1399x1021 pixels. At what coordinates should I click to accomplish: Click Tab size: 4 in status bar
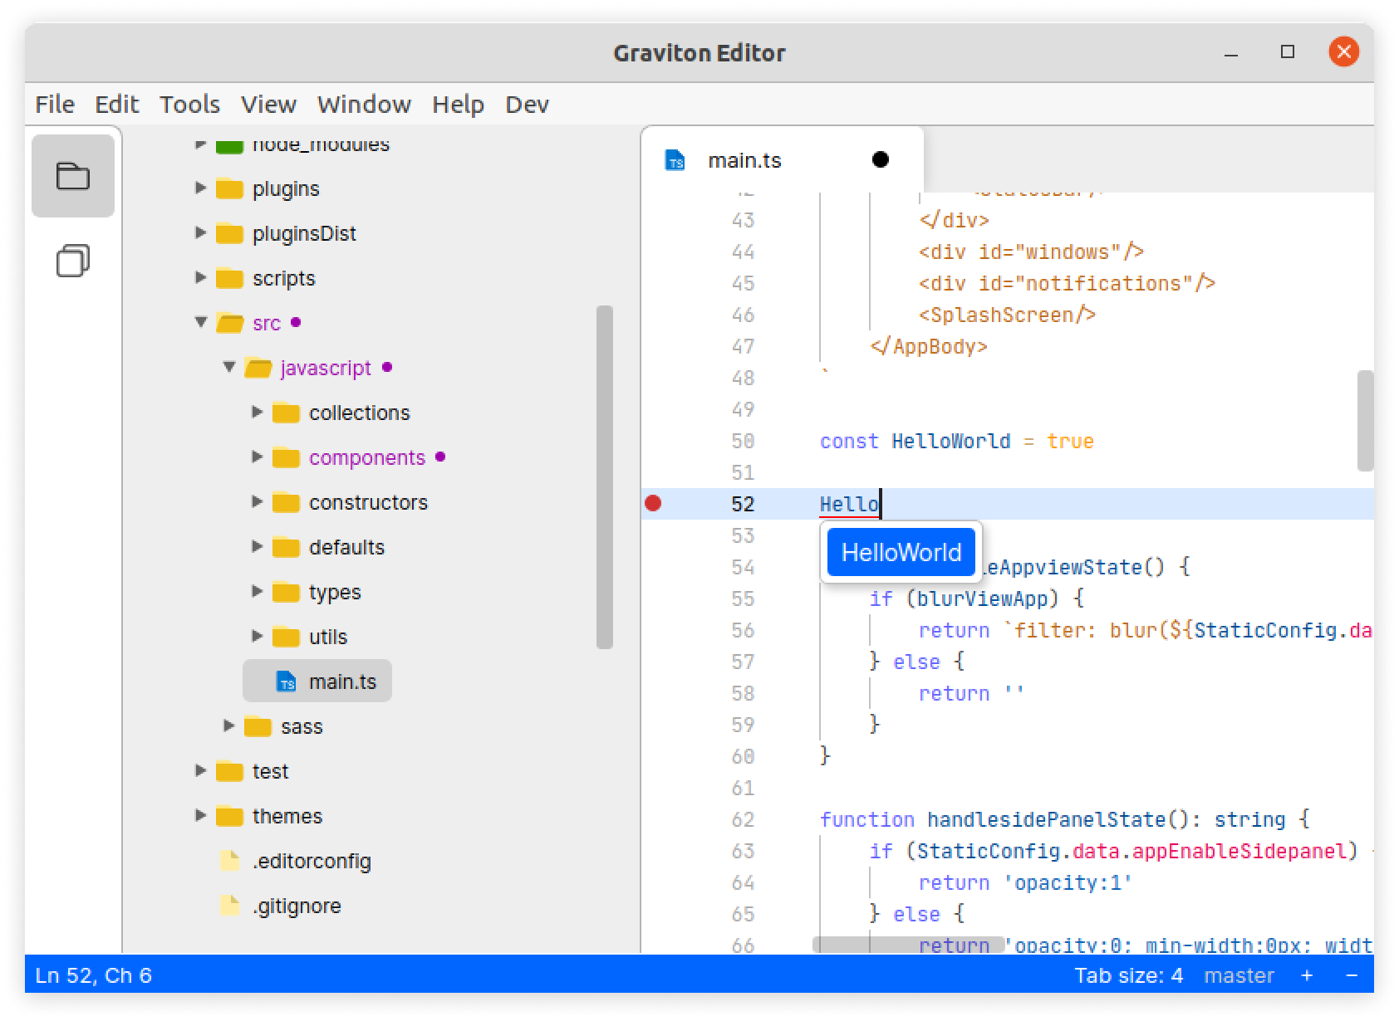tap(1128, 975)
